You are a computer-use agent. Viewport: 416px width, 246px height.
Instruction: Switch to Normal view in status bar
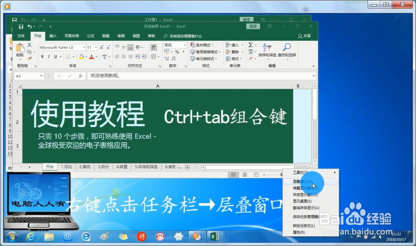[233, 175]
